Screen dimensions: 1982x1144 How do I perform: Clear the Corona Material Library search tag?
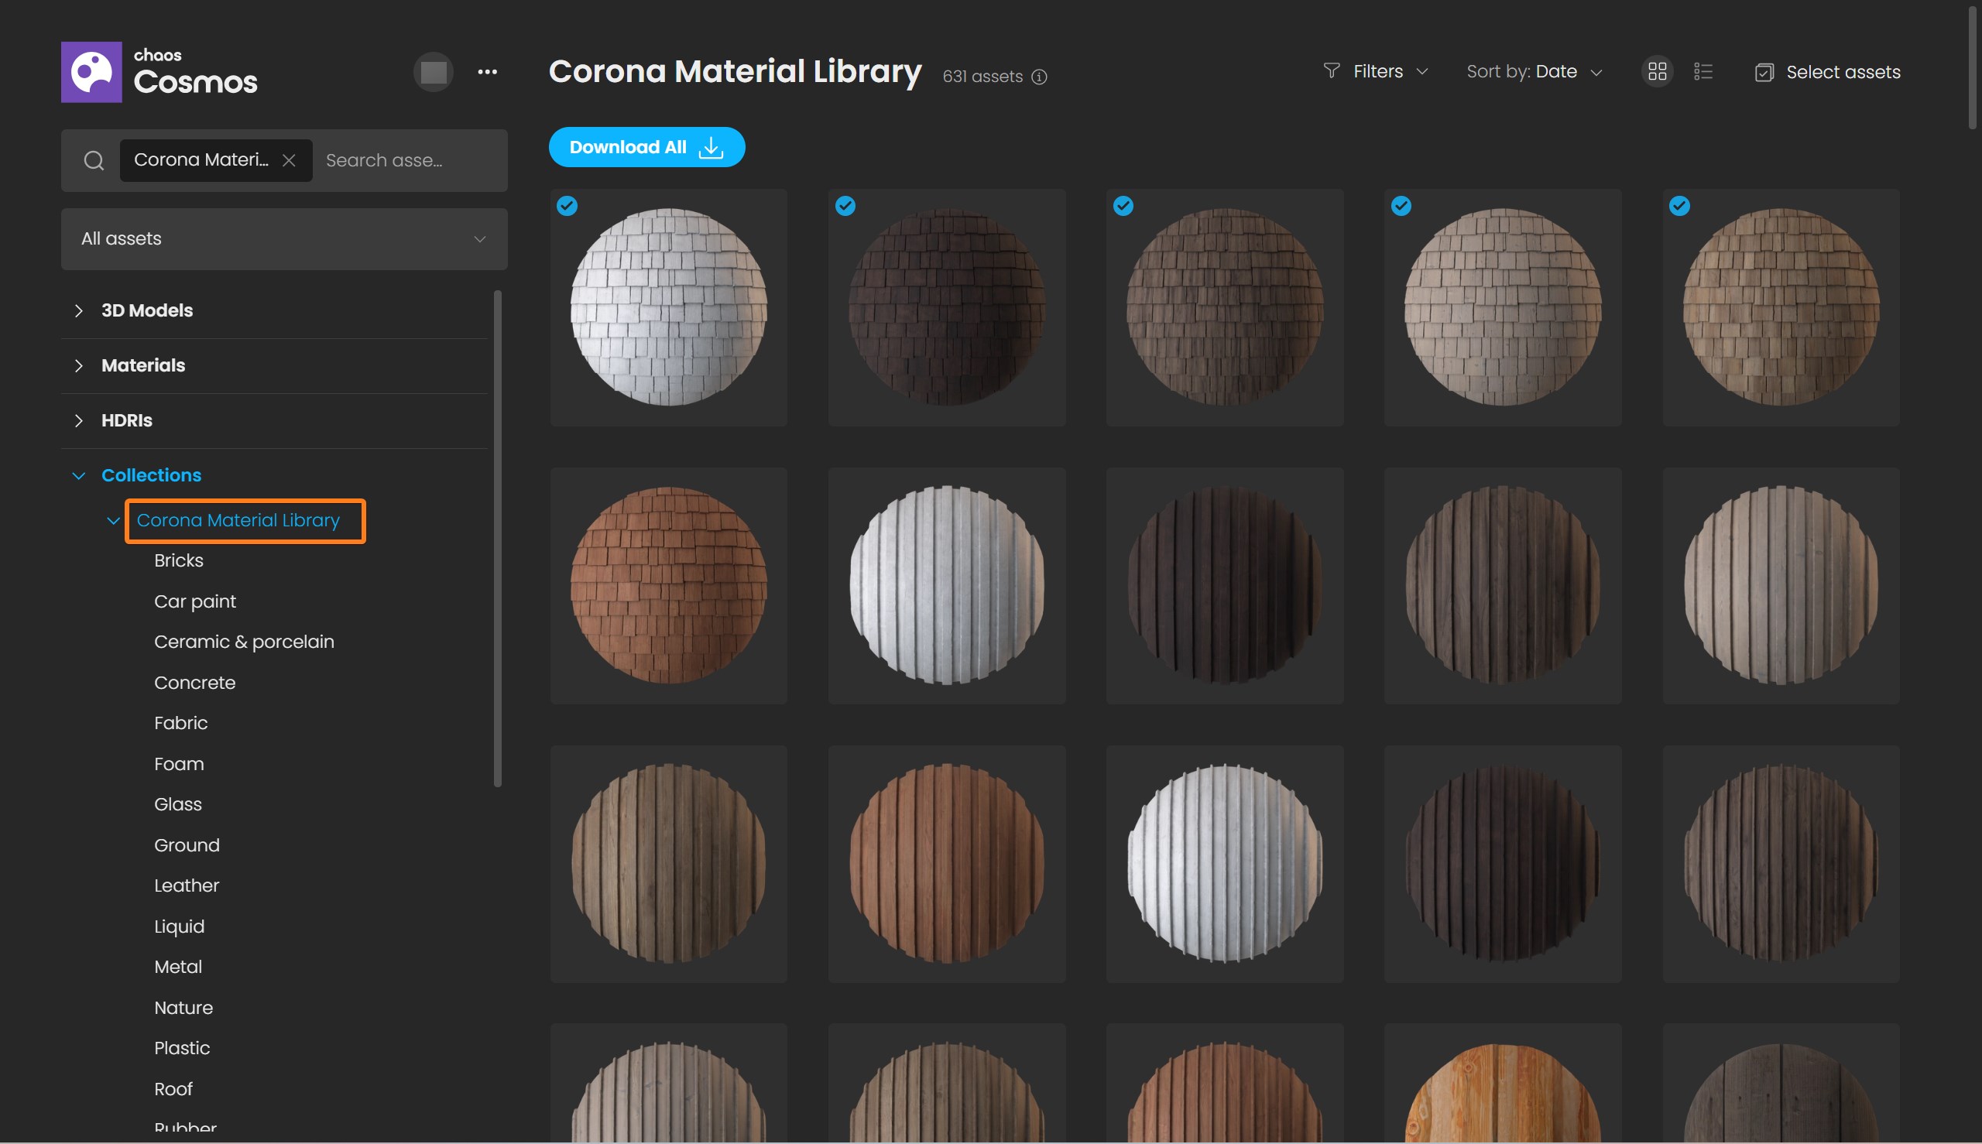(292, 159)
